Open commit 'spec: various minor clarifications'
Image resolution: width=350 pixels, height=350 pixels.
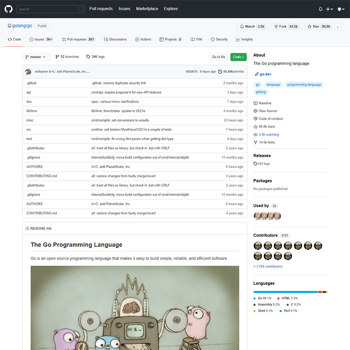pos(115,101)
